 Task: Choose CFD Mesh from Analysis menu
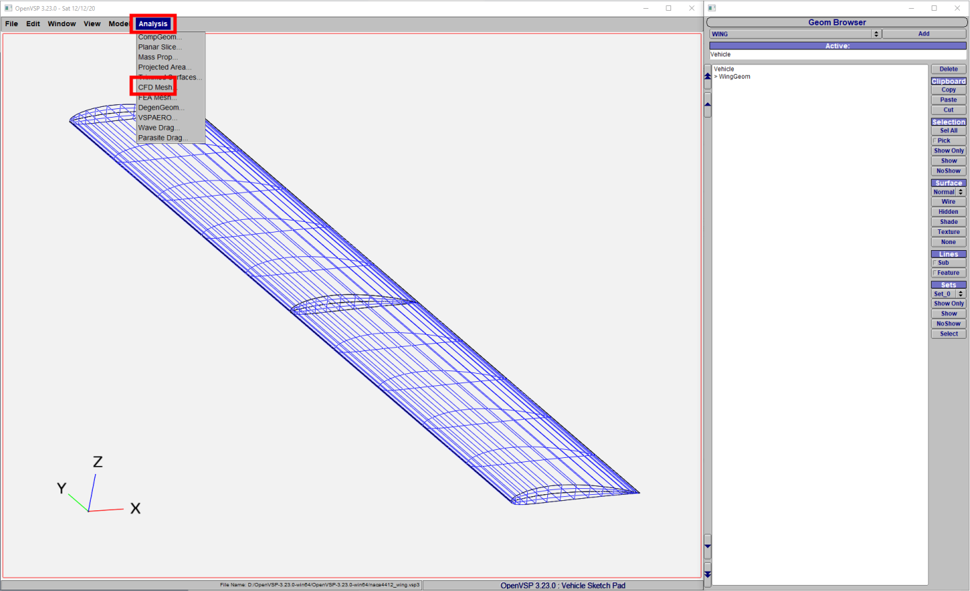point(155,87)
